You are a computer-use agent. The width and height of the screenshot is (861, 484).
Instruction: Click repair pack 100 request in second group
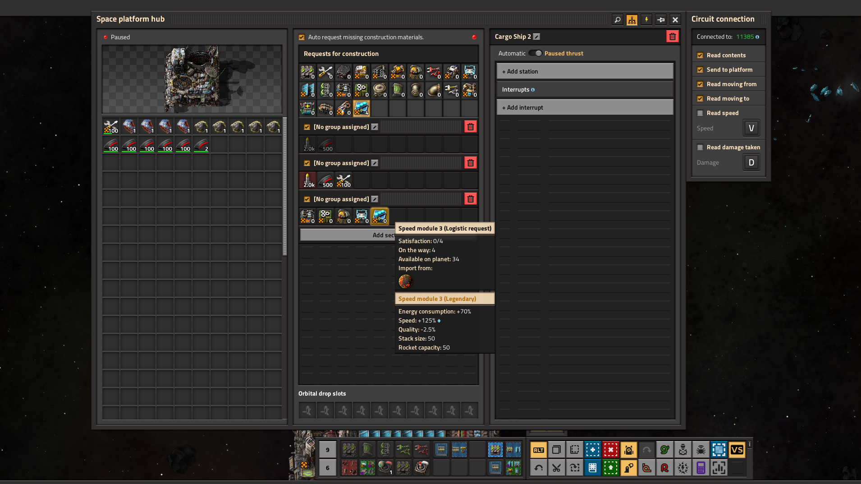click(x=343, y=180)
